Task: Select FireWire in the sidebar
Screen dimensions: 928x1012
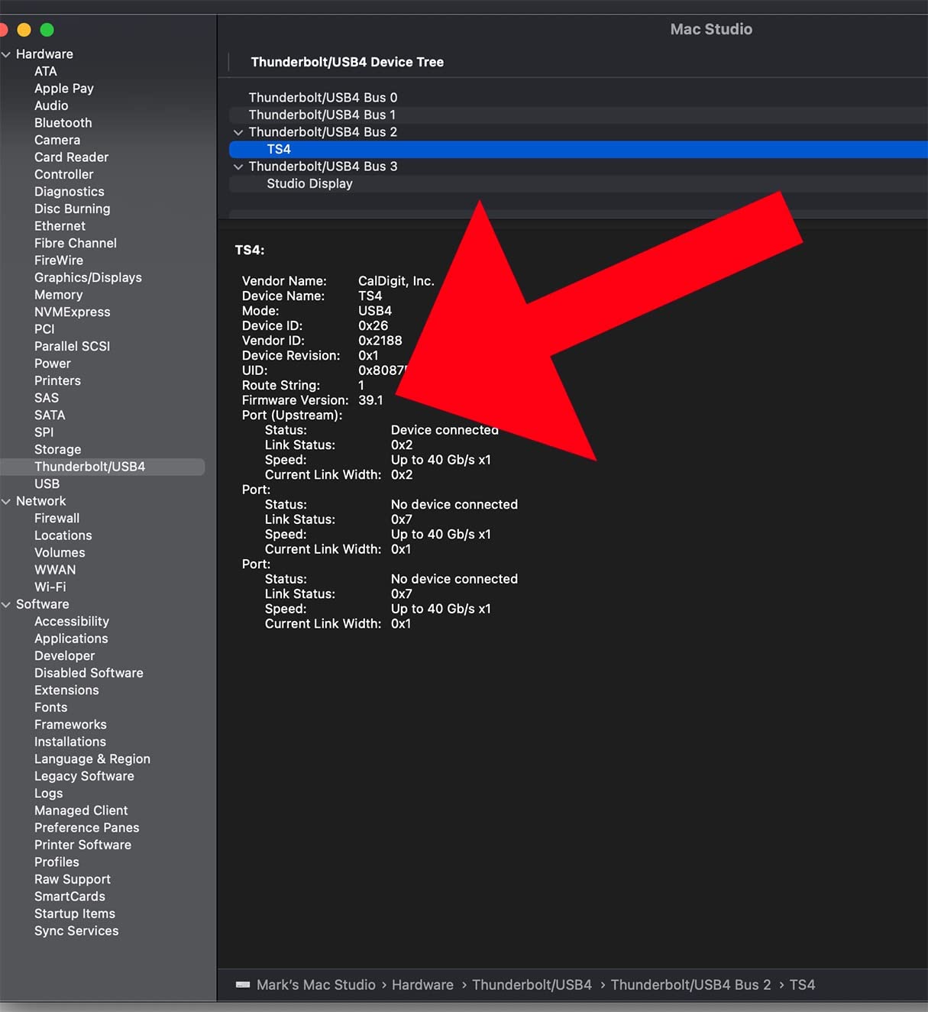Action: pos(59,260)
